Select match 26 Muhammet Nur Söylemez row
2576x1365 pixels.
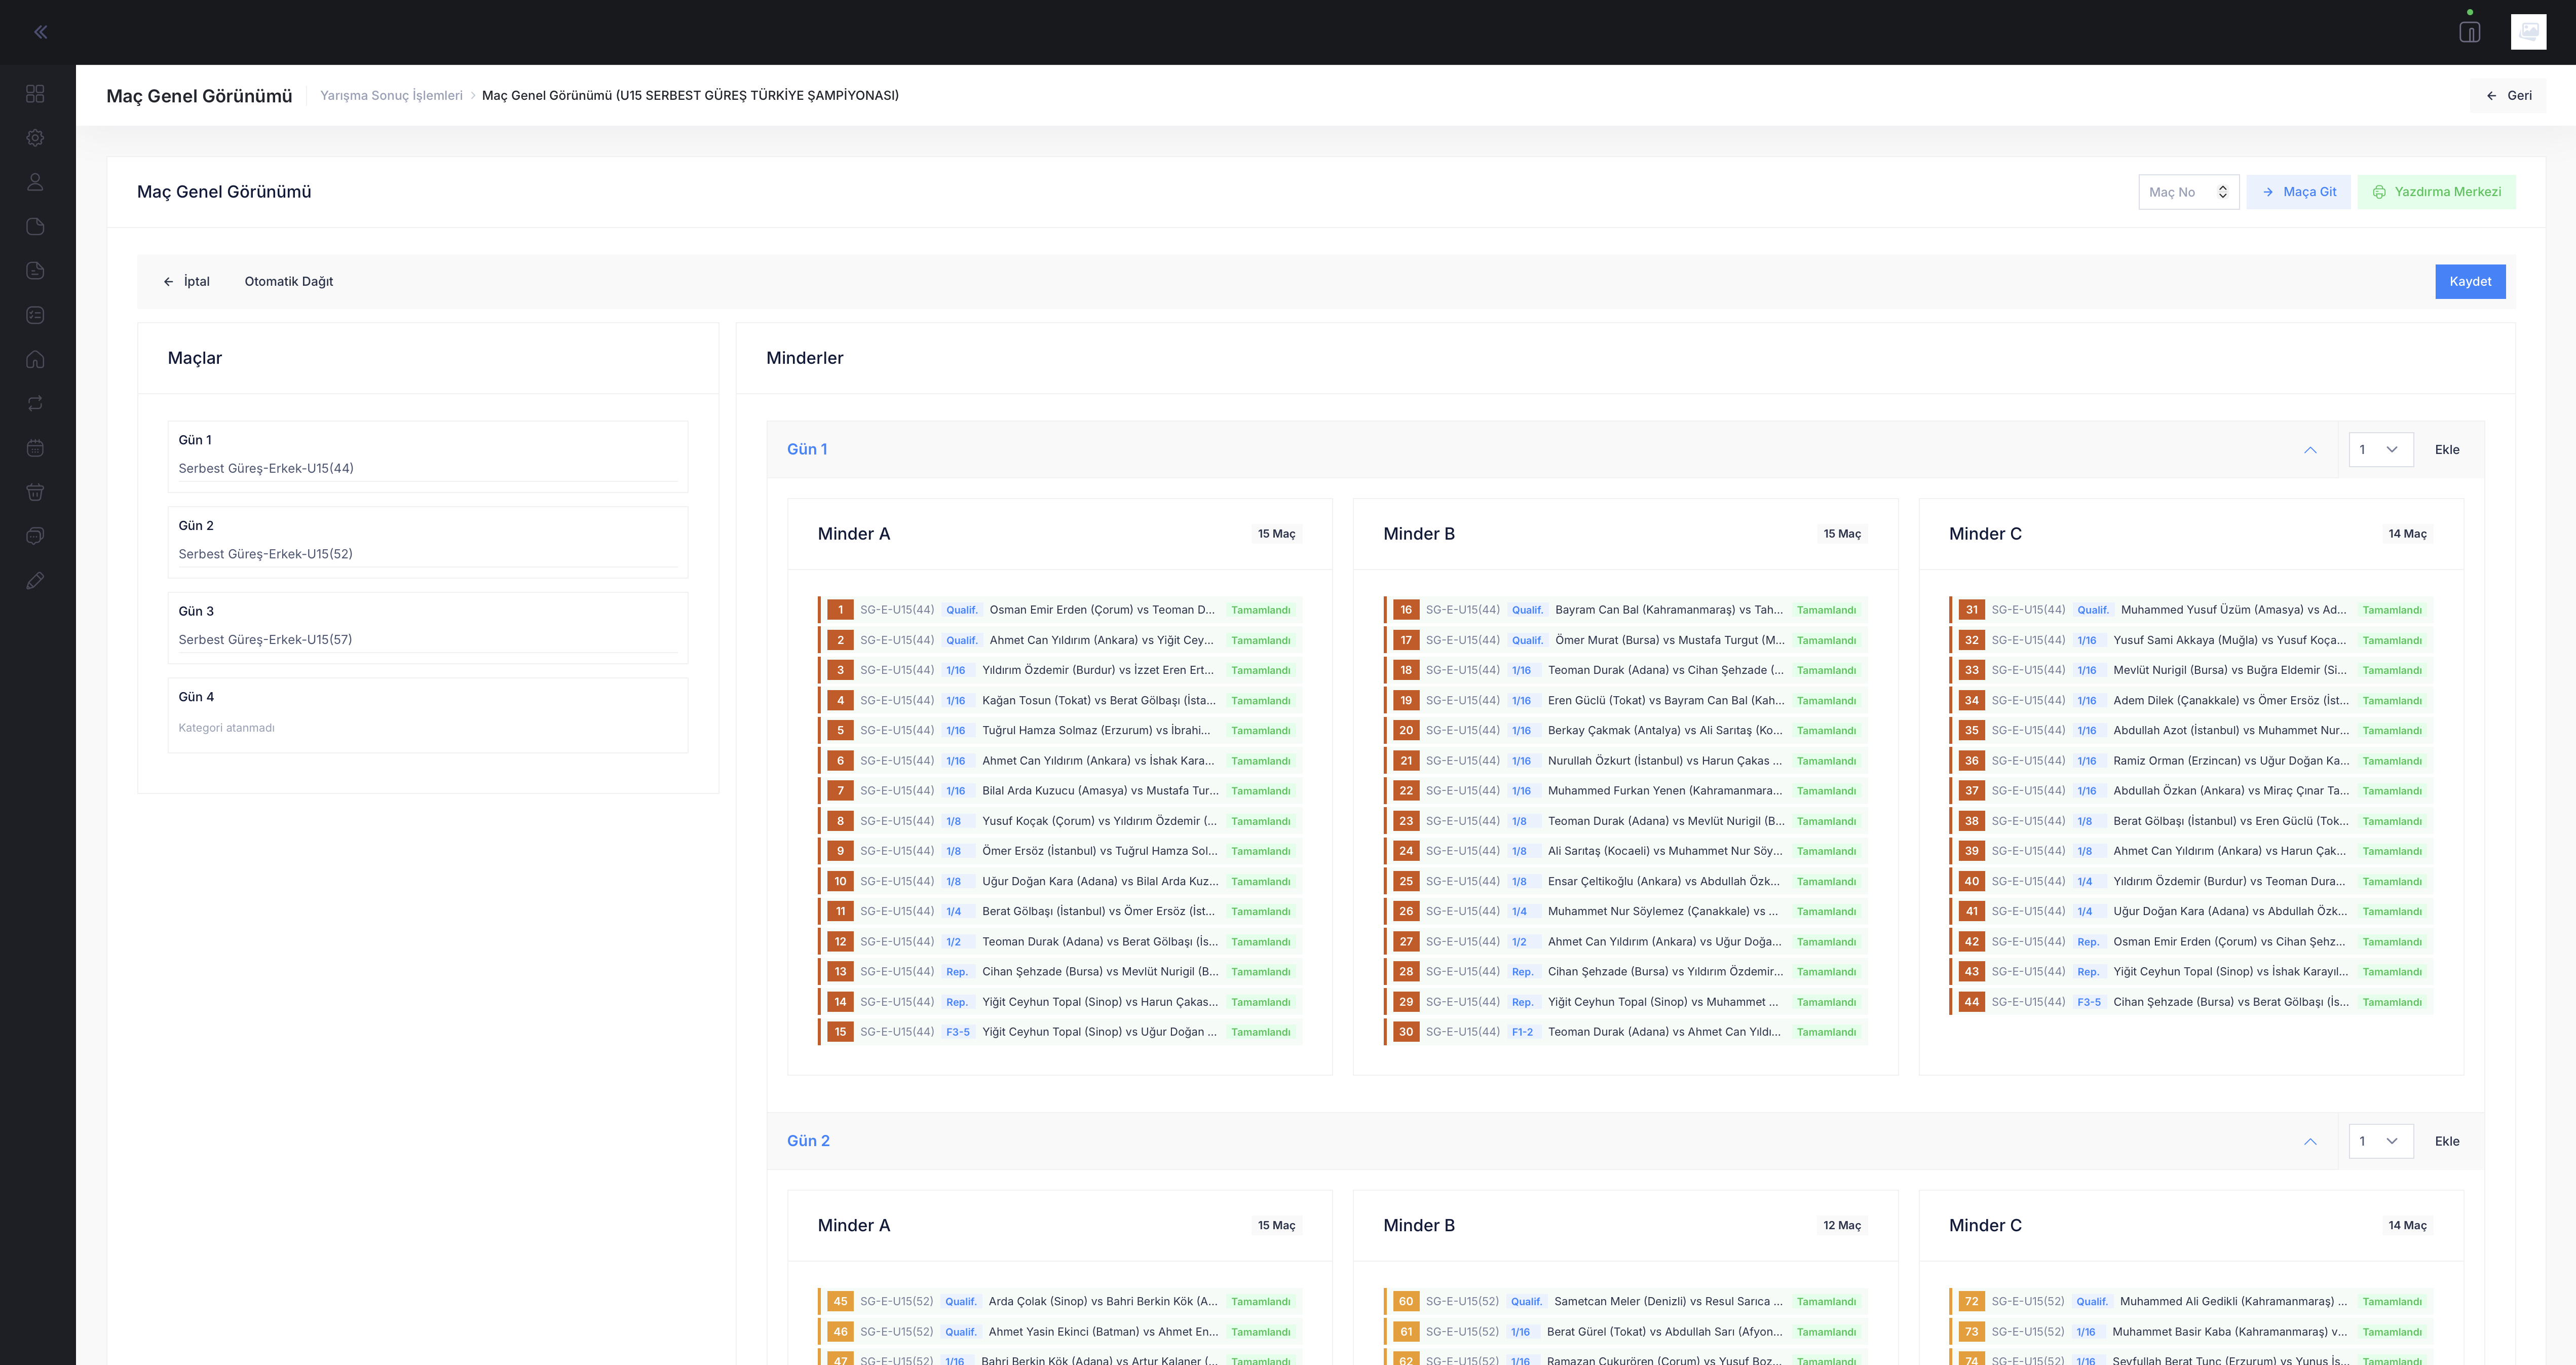(x=1626, y=911)
